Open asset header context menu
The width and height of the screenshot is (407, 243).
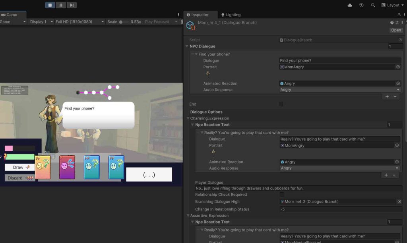point(402,23)
